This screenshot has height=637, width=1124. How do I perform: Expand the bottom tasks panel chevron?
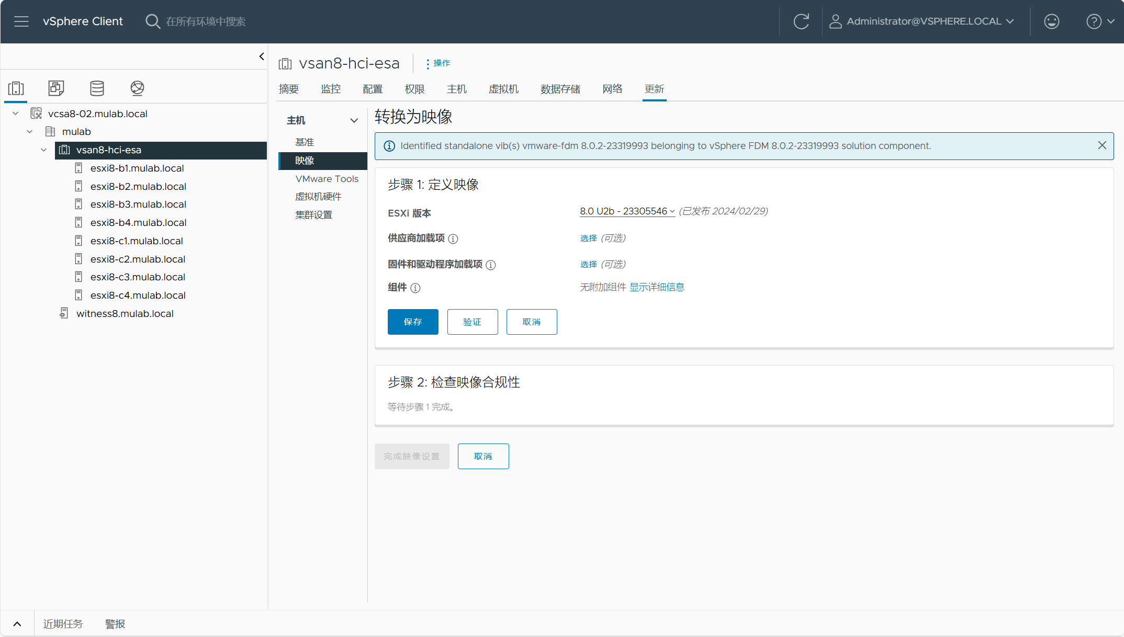coord(17,624)
